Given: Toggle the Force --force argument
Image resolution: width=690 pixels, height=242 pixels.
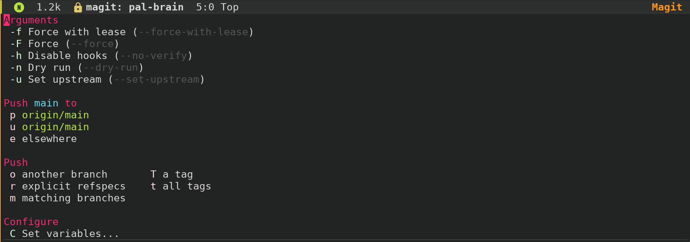Looking at the screenshot, I should (65, 44).
